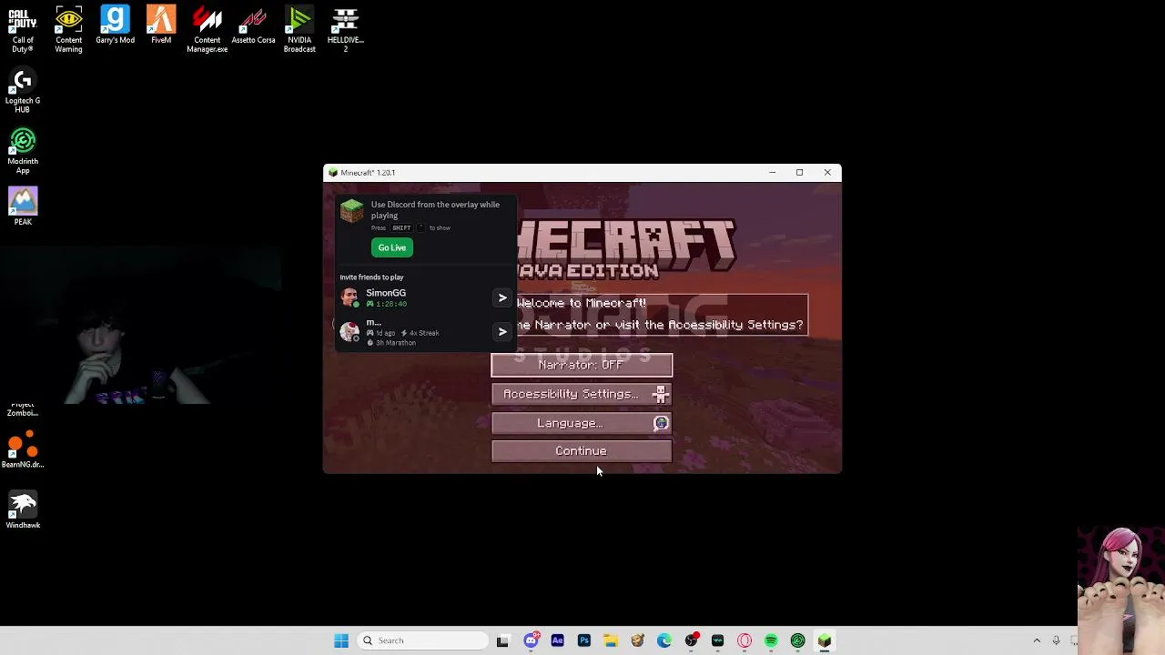Image resolution: width=1165 pixels, height=655 pixels.
Task: Open Discord from the taskbar
Action: coord(531,640)
